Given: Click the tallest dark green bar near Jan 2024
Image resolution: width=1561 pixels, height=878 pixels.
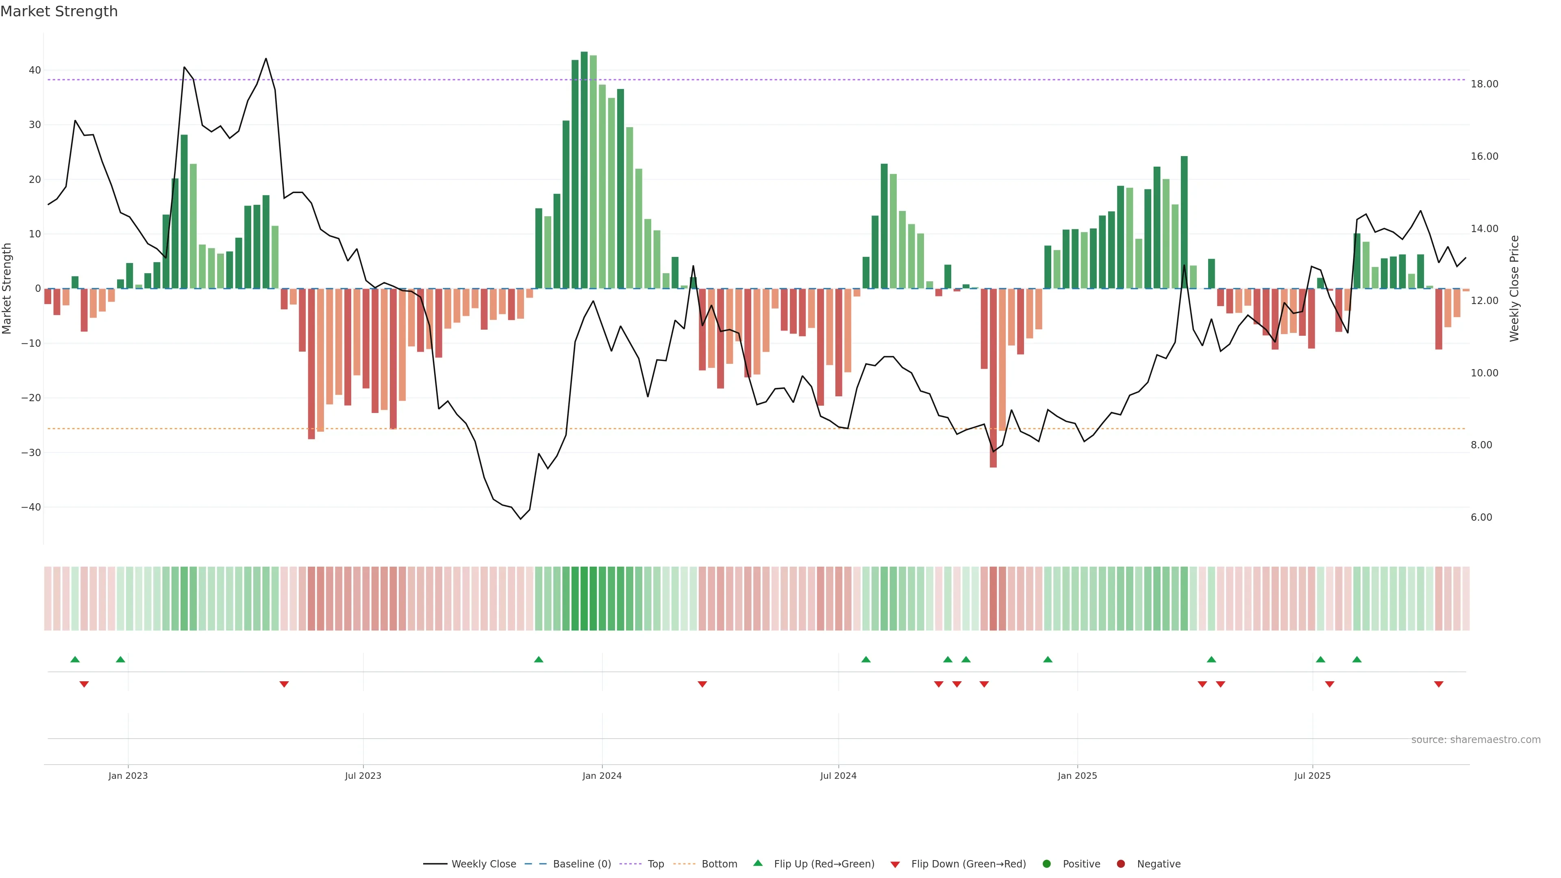Looking at the screenshot, I should (584, 170).
